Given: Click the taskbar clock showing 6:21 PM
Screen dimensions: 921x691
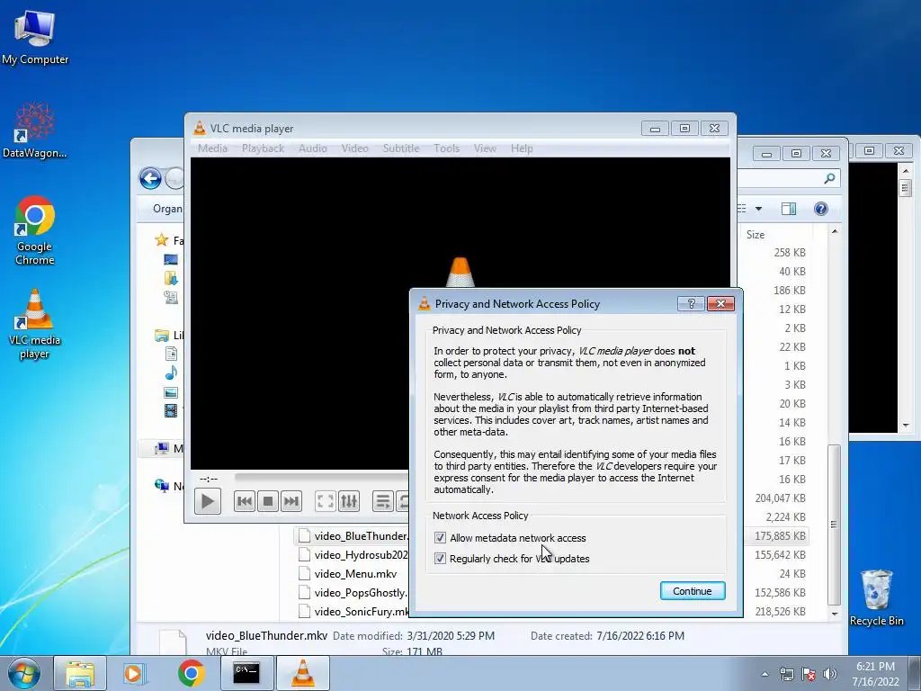Looking at the screenshot, I should pos(875,667).
